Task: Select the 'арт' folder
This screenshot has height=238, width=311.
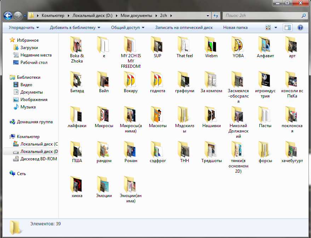Action: pyautogui.click(x=292, y=47)
